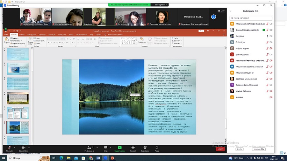
Task: Click Олена Москвічова video thumbnail
Action: point(67,17)
